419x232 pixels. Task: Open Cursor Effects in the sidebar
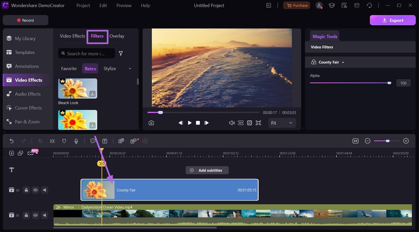click(x=28, y=108)
